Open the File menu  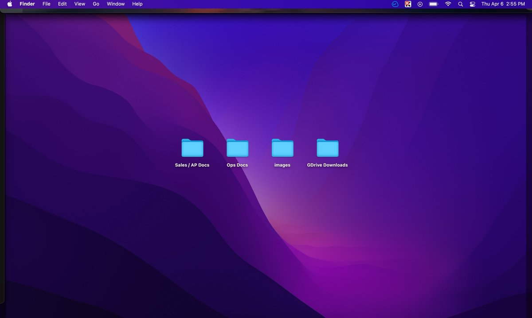click(x=46, y=4)
